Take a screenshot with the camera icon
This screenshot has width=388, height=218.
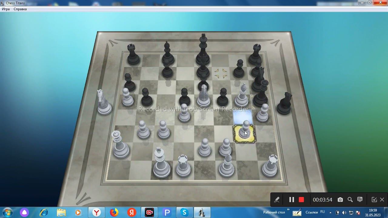click(x=340, y=200)
